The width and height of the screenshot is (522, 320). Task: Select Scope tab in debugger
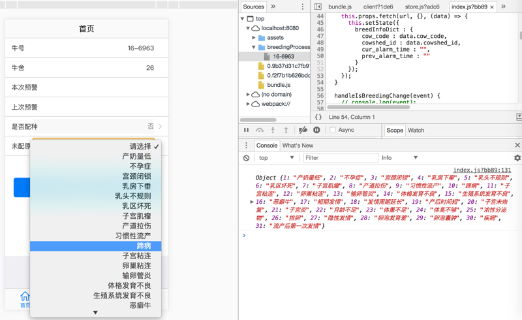pyautogui.click(x=395, y=131)
